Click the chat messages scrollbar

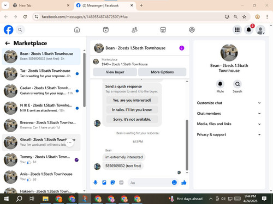[x=187, y=145]
